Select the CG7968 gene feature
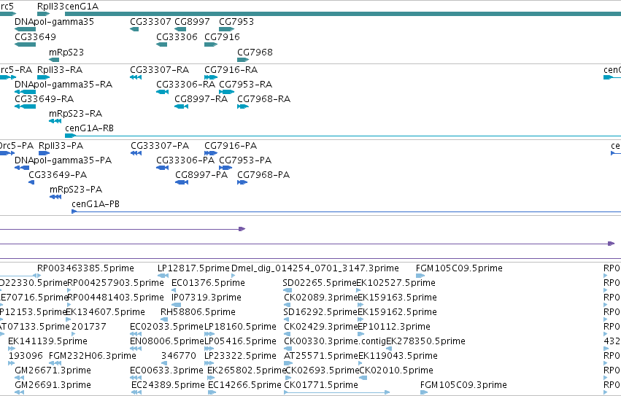The height and width of the screenshot is (396, 621). click(x=243, y=60)
